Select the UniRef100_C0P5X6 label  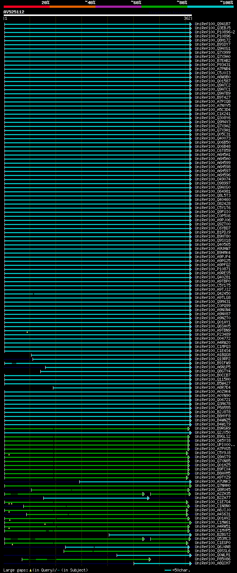coord(213,216)
